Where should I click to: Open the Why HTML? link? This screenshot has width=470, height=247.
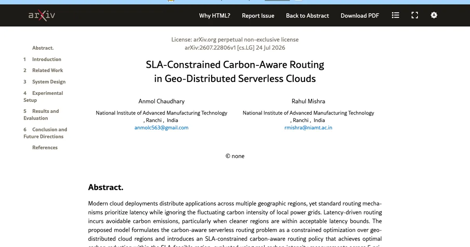215,16
